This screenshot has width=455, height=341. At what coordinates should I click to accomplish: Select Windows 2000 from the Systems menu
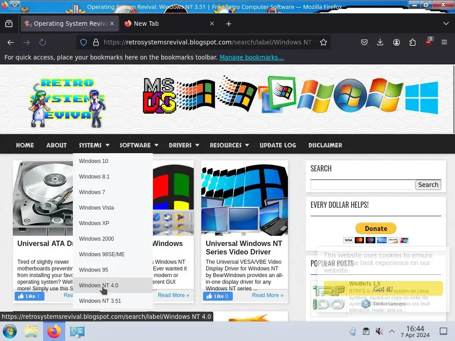tap(113, 238)
